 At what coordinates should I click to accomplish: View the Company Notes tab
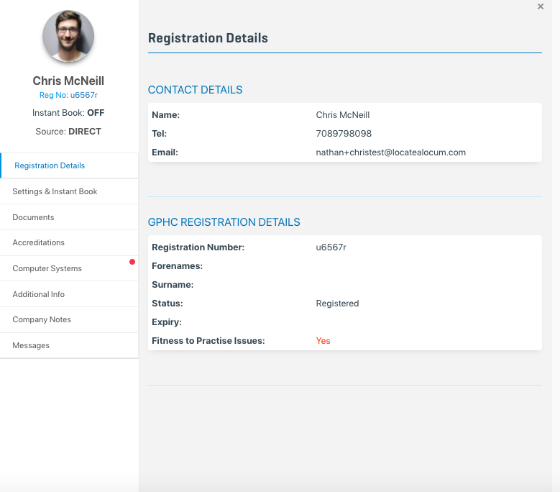tap(42, 319)
